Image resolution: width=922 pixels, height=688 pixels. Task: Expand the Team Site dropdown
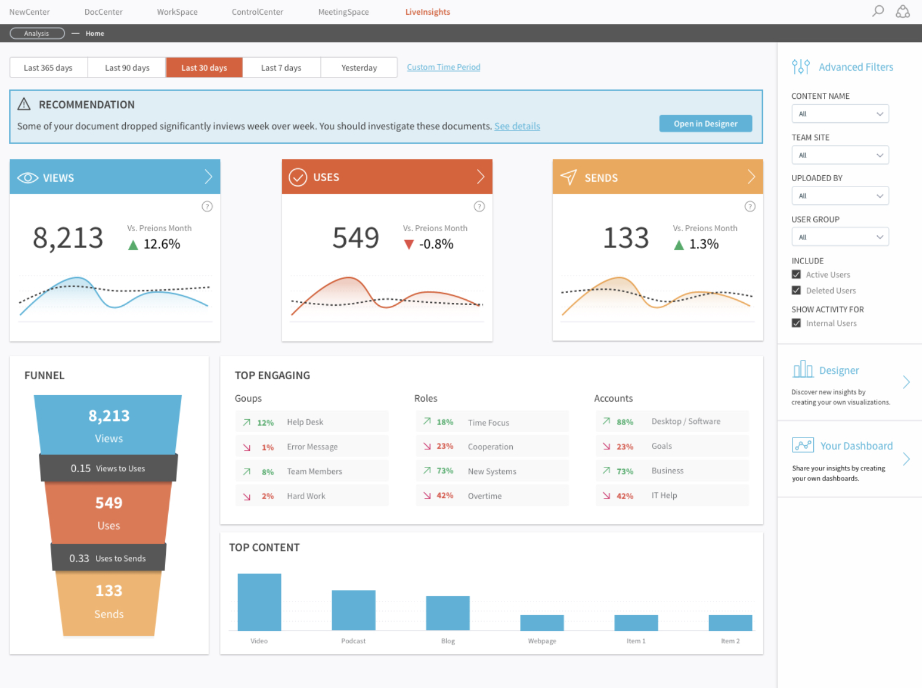tap(840, 155)
